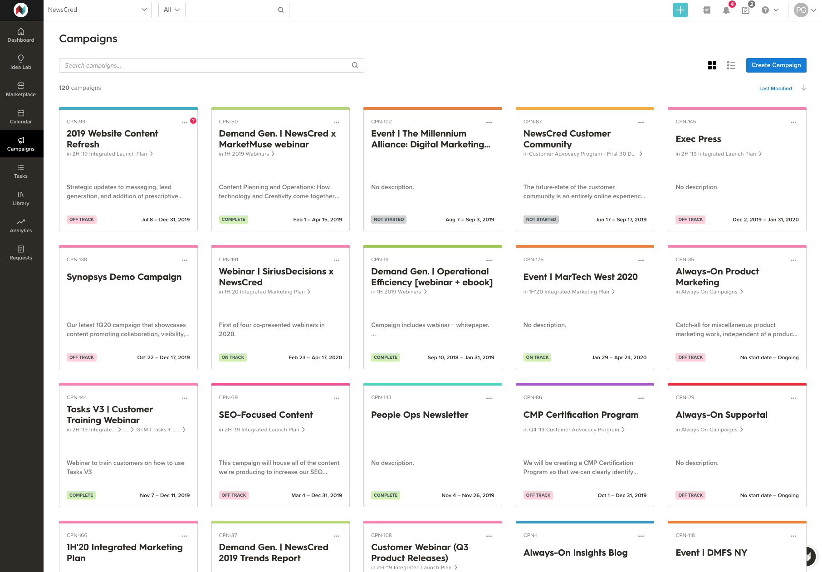Viewport: 822px width, 572px height.
Task: Click the NewsCred logo icon
Action: (x=21, y=10)
